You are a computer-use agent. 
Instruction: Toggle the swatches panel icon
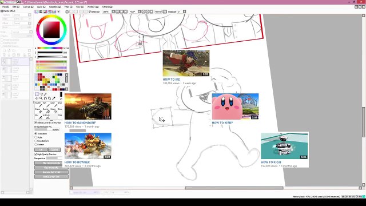pyautogui.click(x=54, y=11)
